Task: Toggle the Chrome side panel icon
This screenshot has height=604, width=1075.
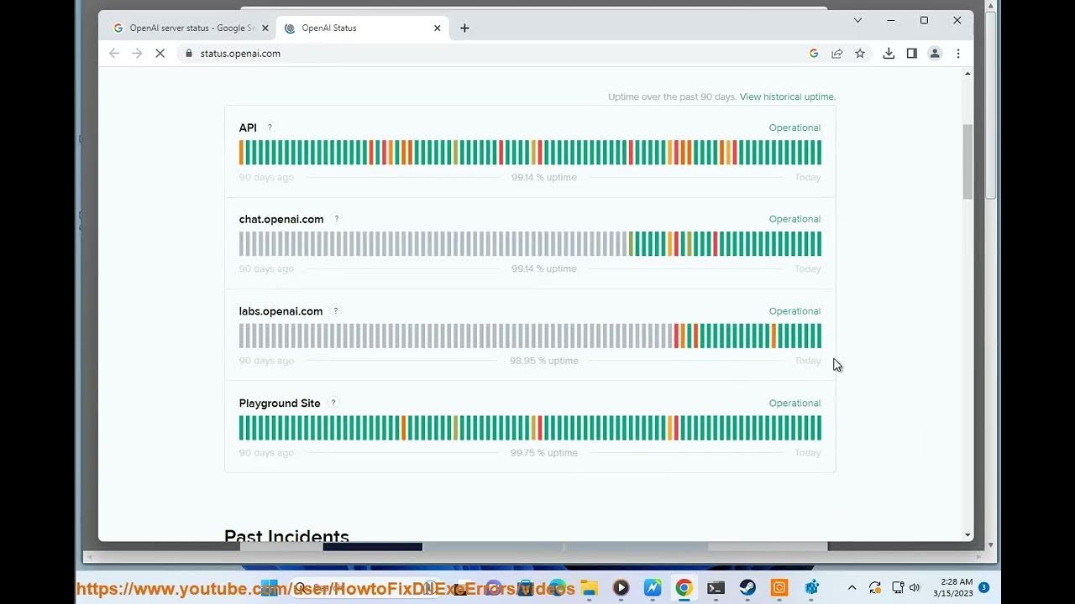Action: coord(911,53)
